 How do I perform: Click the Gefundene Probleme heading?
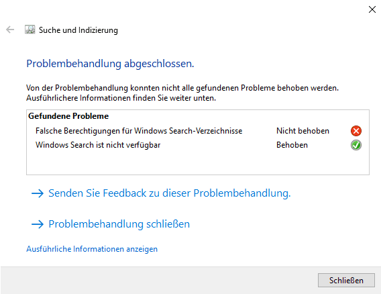tap(68, 116)
